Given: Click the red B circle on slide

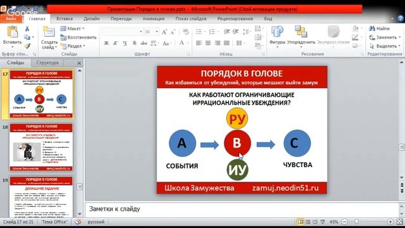Looking at the screenshot, I should (237, 143).
